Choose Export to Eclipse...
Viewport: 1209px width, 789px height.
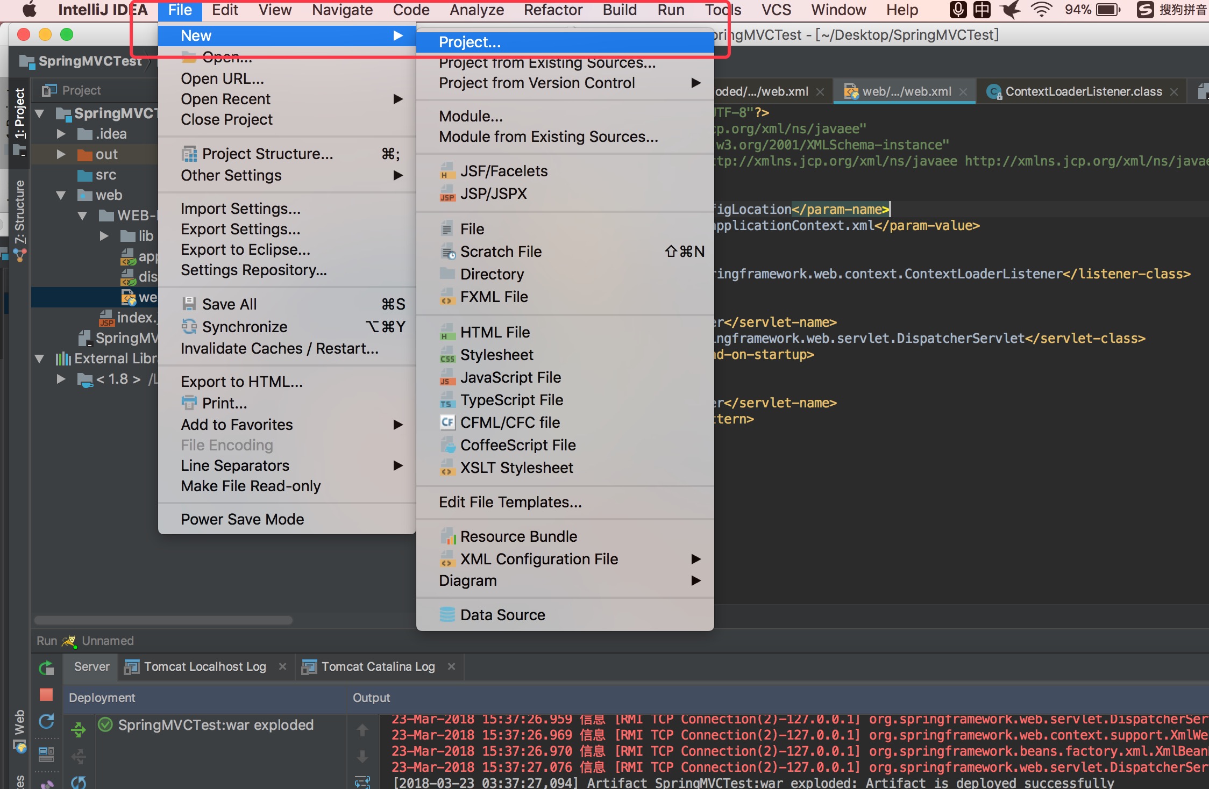coord(287,249)
